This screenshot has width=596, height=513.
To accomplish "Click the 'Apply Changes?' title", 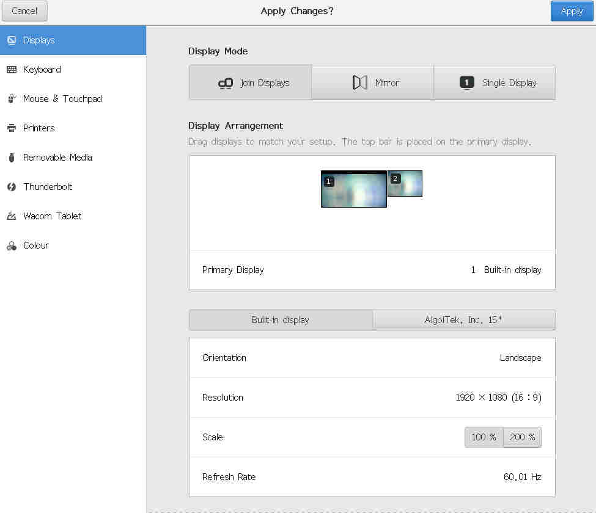I will (297, 11).
